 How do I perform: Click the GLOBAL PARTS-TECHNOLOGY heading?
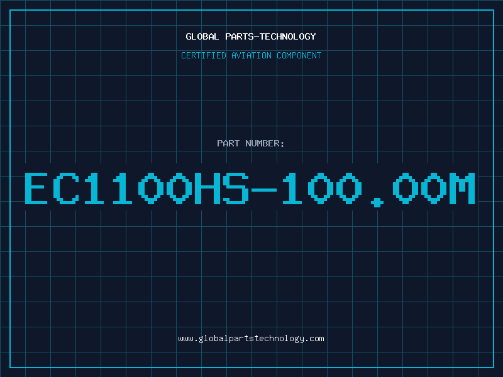251,36
